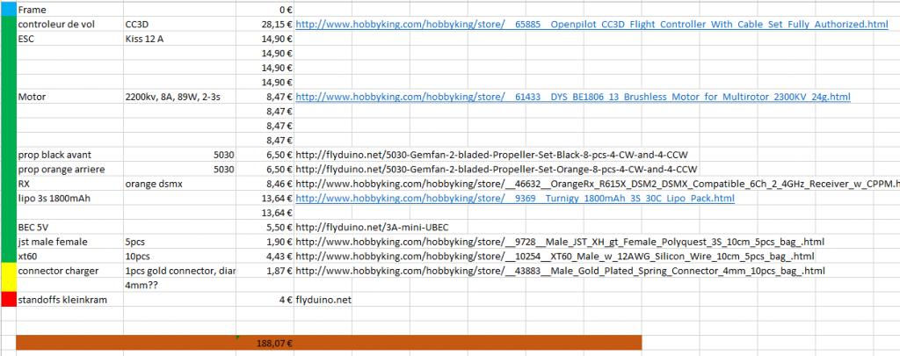Click the yellow status cell beside connector charger

8,278
